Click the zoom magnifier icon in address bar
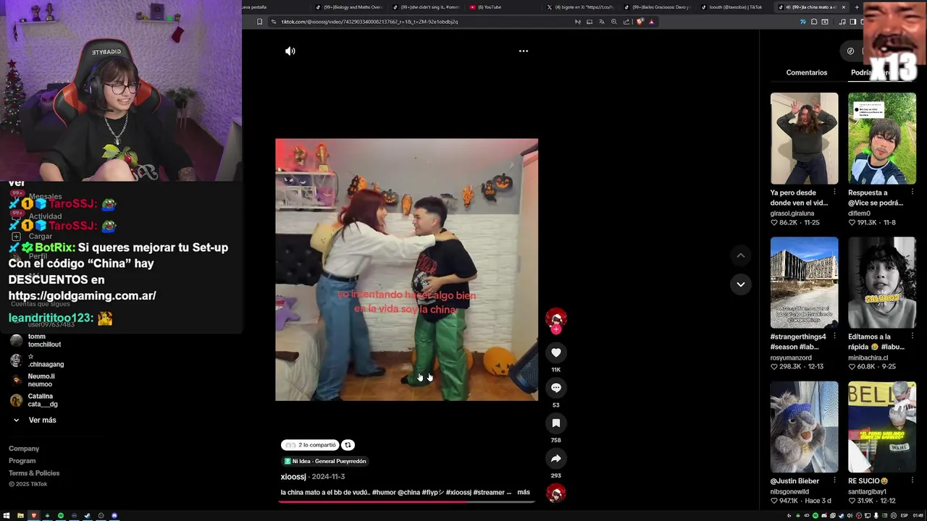The image size is (927, 521). 614,22
